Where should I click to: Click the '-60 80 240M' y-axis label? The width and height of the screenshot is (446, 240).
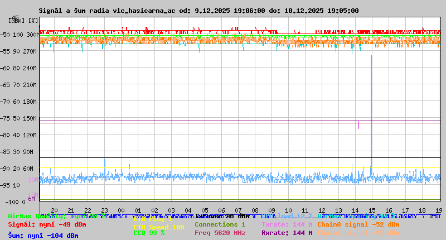[x=18, y=68]
